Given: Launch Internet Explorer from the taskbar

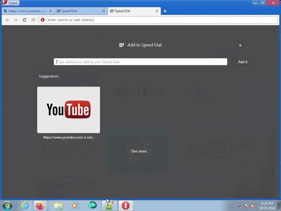Looking at the screenshot, I should [x=24, y=206].
